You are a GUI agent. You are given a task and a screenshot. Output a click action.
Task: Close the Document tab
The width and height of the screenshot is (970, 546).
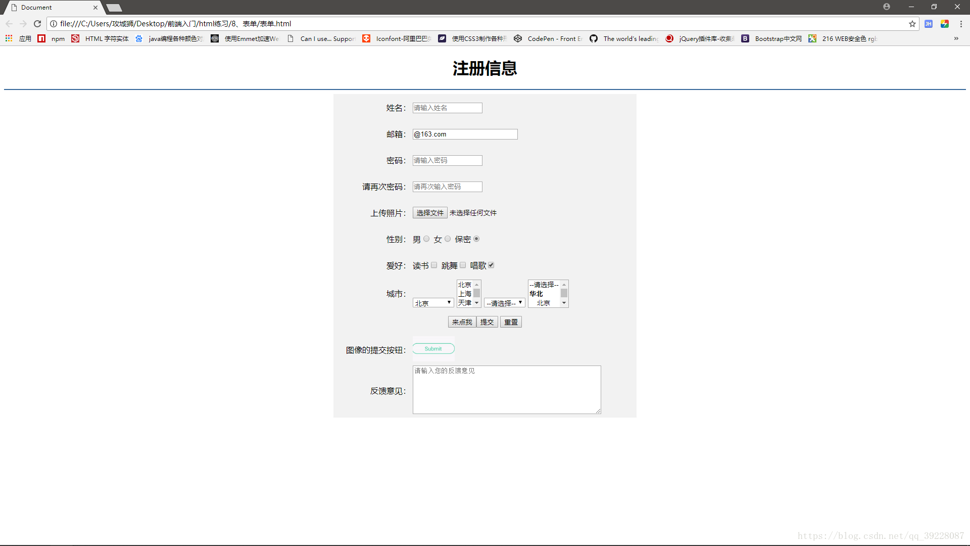pyautogui.click(x=95, y=8)
